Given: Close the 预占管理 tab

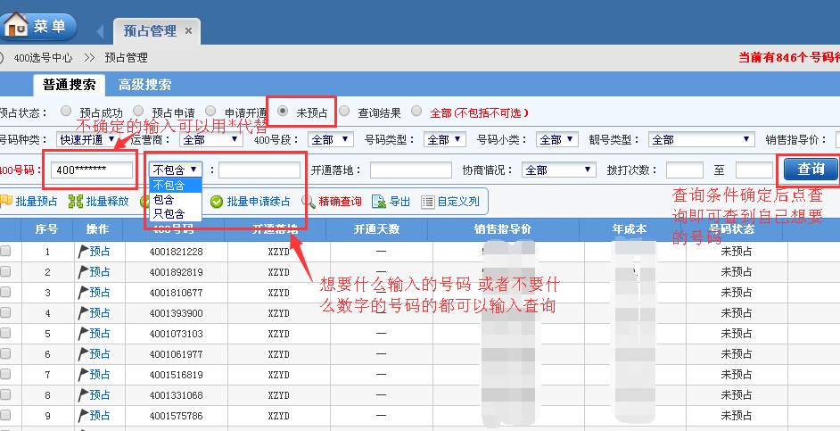Looking at the screenshot, I should (188, 31).
